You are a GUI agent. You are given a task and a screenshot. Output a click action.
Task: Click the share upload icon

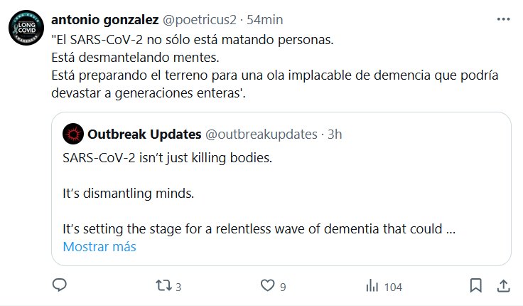[502, 286]
